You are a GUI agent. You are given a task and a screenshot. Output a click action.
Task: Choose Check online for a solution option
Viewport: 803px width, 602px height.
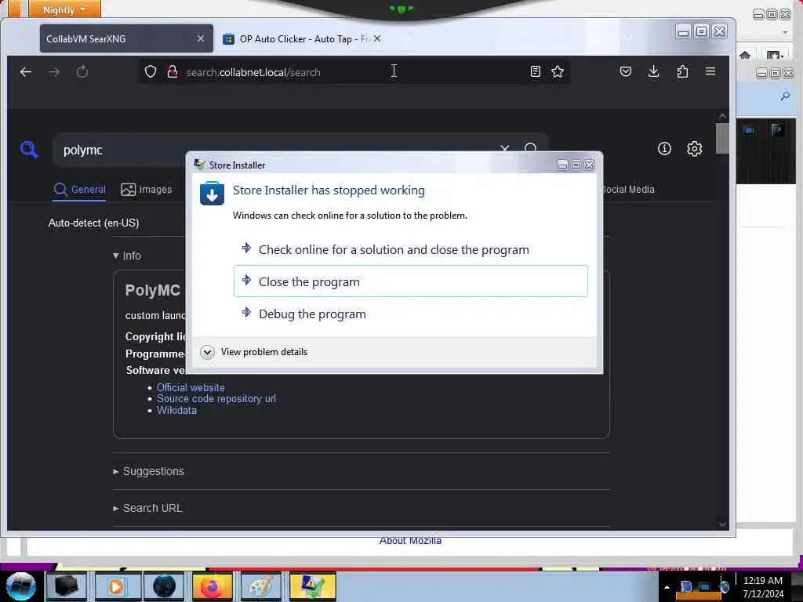click(411, 250)
